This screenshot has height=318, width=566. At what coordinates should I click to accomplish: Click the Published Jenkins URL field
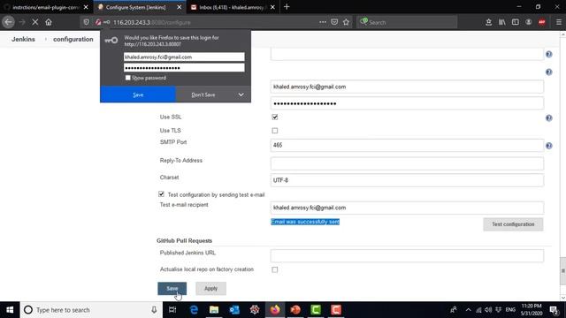pyautogui.click(x=407, y=255)
